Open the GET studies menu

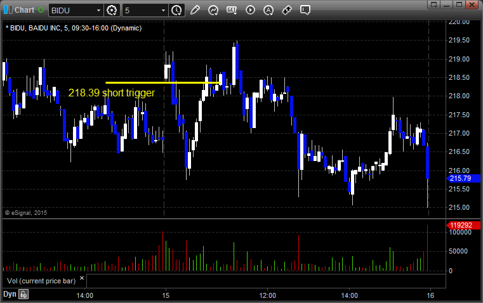coord(232,10)
